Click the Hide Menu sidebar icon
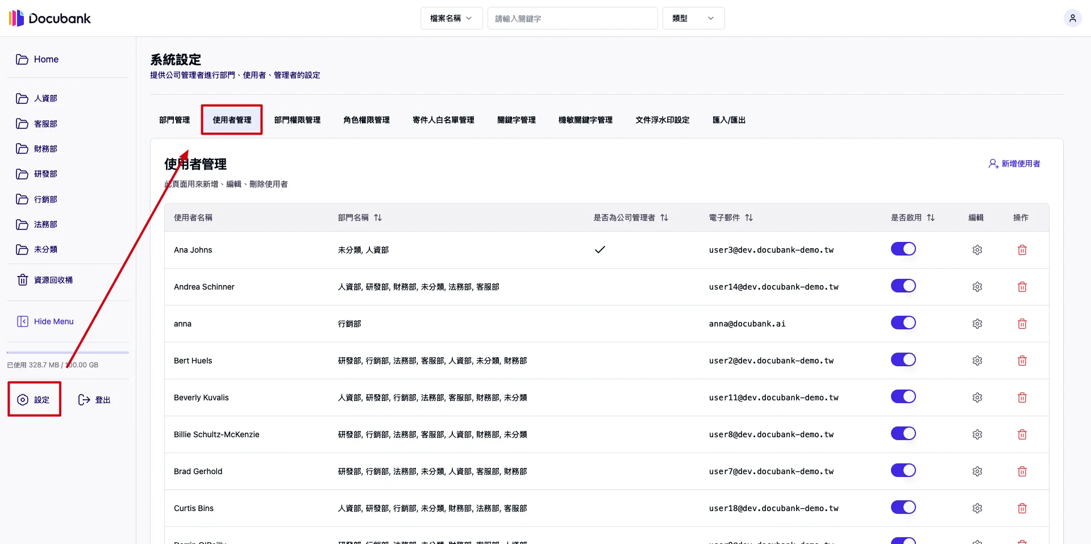 [x=23, y=321]
